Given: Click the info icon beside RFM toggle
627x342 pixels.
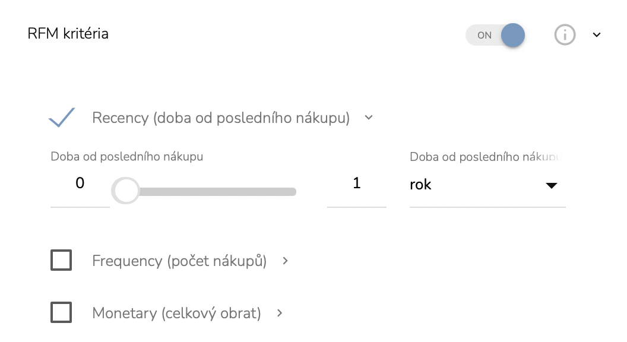Looking at the screenshot, I should [565, 35].
